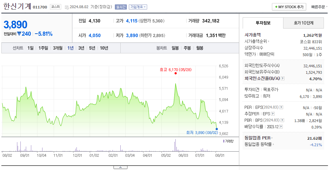The width and height of the screenshot is (329, 170).
Task: Click the blue 최저 3,890 marker dot
Action: 217,129
